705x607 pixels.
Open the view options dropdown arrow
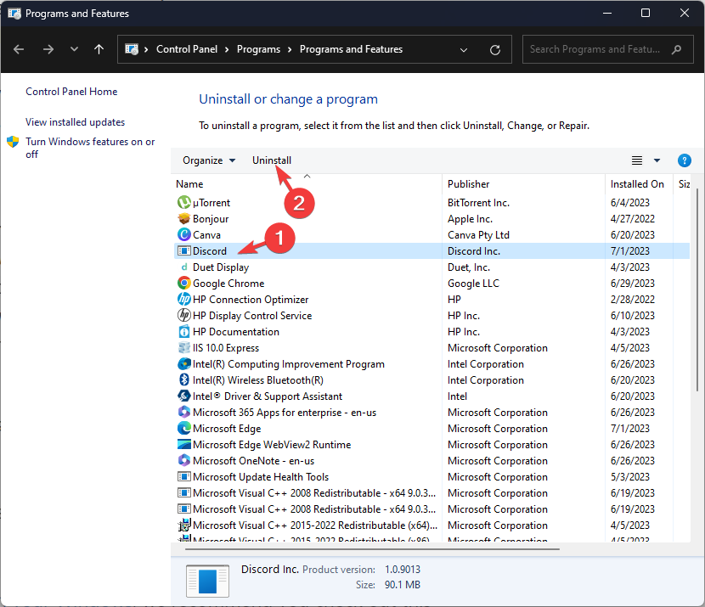[657, 160]
